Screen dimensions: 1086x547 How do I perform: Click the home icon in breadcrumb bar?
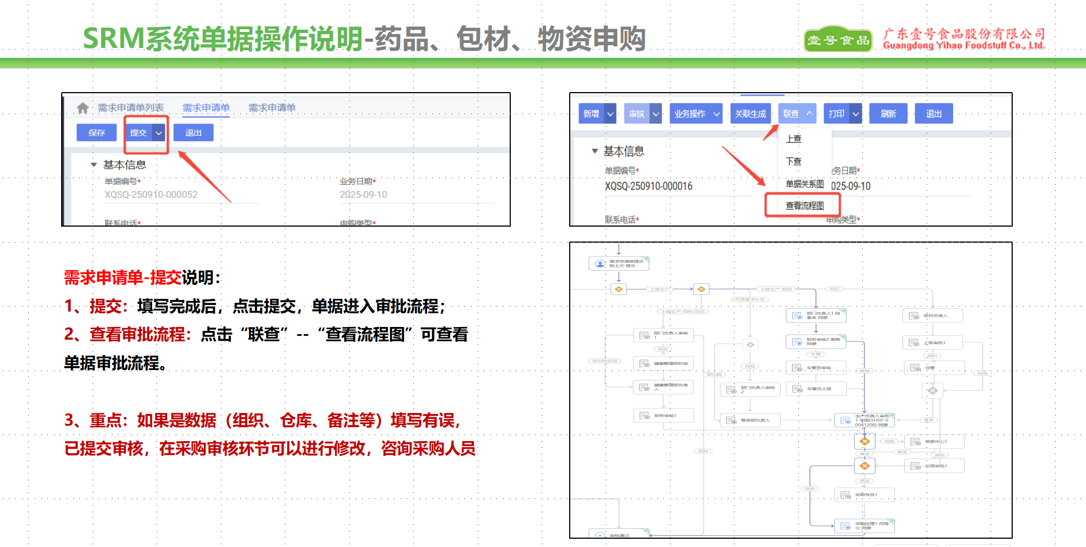(x=83, y=108)
